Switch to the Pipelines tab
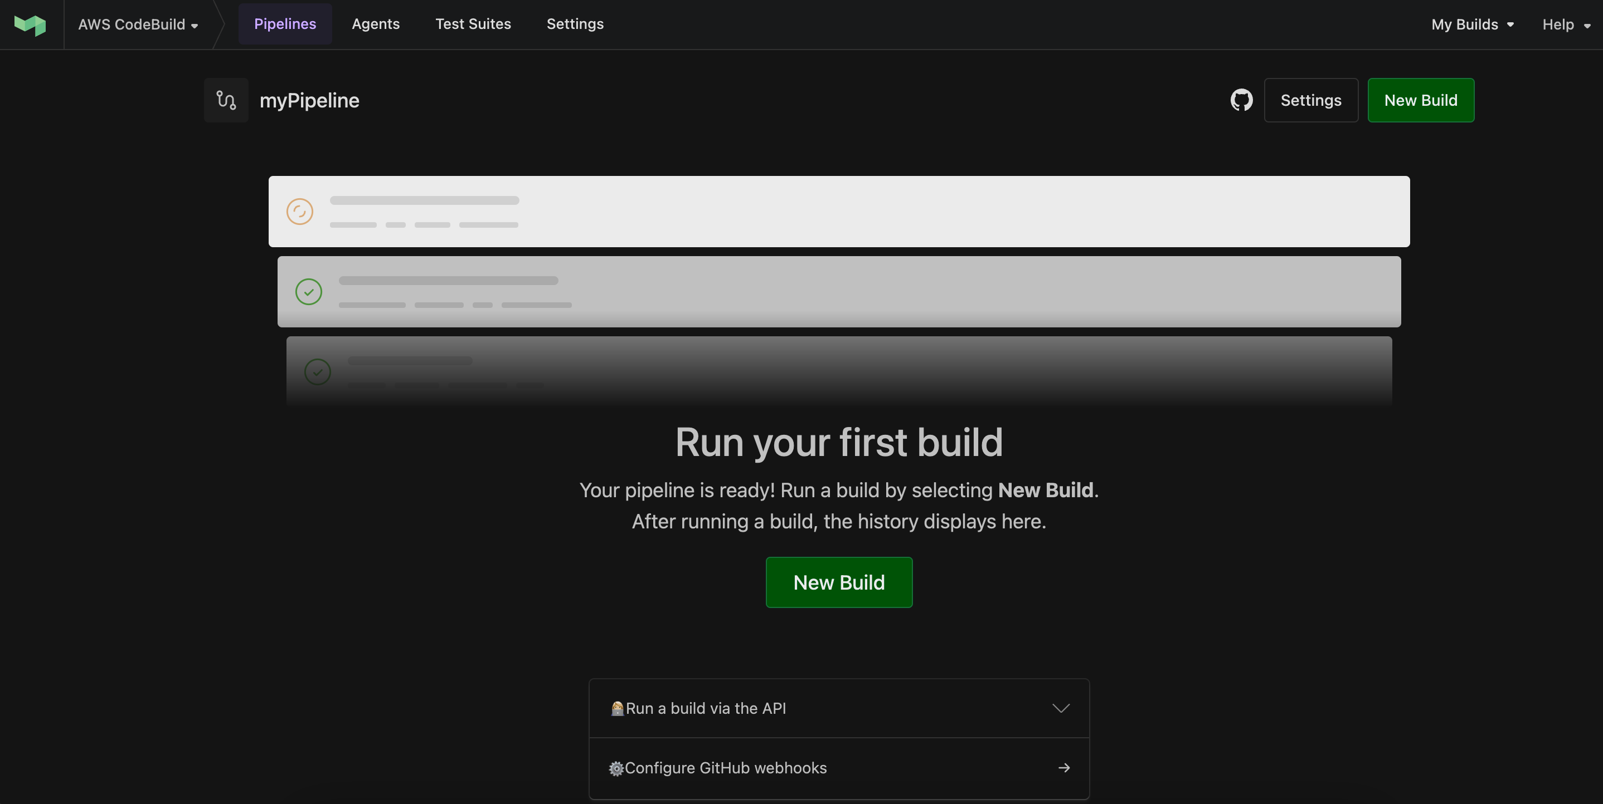 [x=285, y=24]
